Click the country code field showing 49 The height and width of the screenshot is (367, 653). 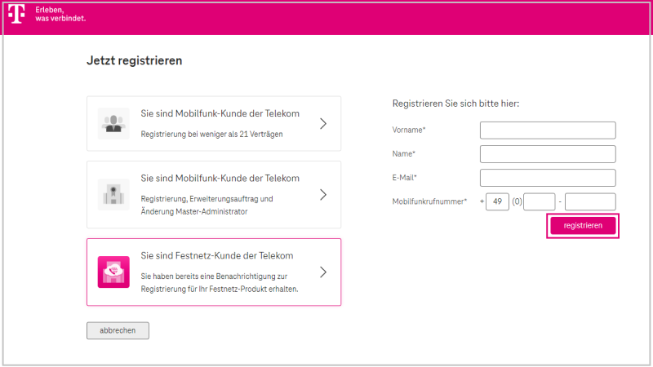point(497,201)
